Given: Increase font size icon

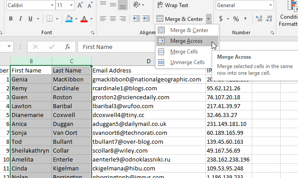Looking at the screenshot, I should 80,5.
